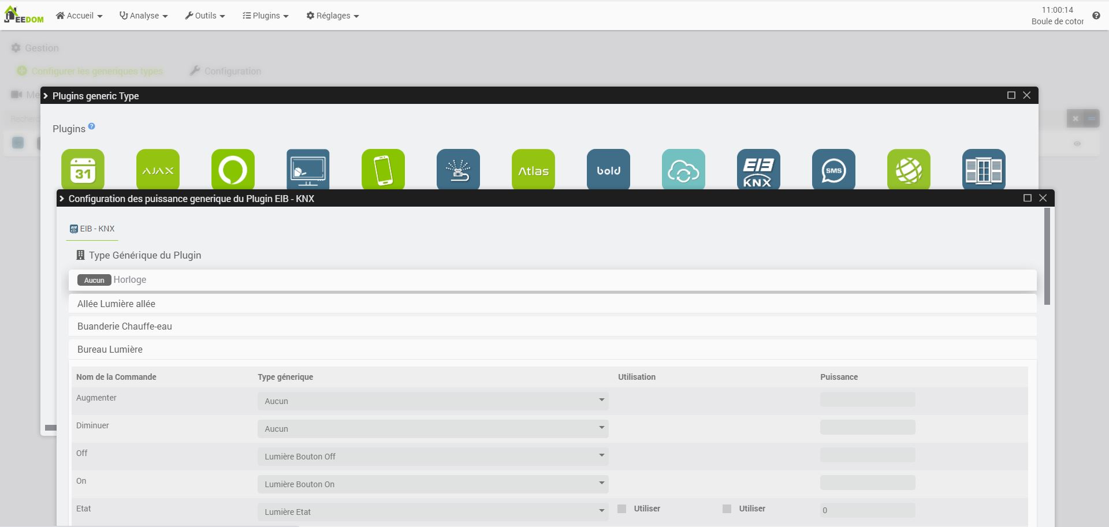1109x527 pixels.
Task: Select the SMS plugin icon
Action: pyautogui.click(x=833, y=170)
